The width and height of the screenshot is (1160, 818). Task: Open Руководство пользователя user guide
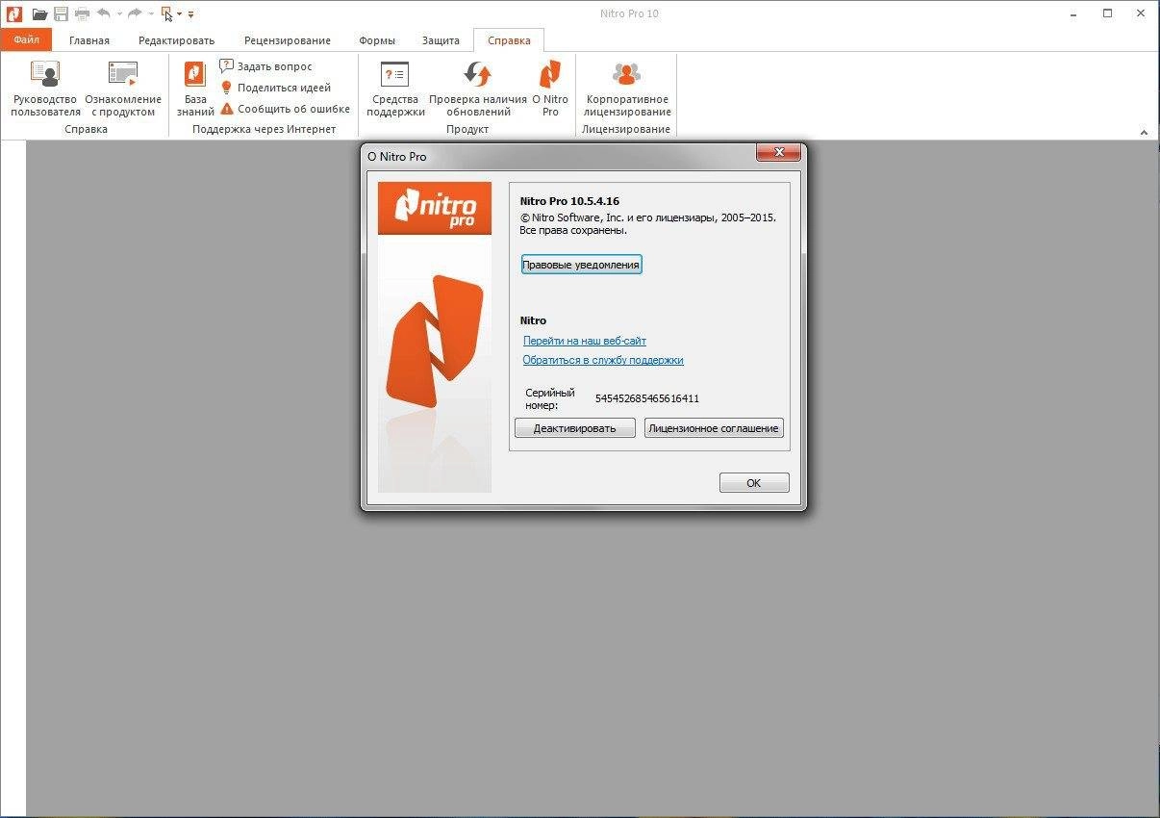[45, 89]
